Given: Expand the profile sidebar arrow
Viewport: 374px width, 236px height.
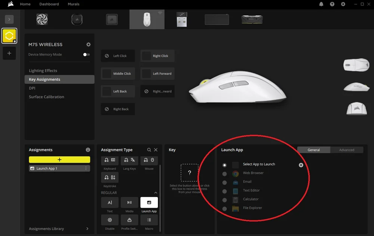Looking at the screenshot, I should 9,19.
